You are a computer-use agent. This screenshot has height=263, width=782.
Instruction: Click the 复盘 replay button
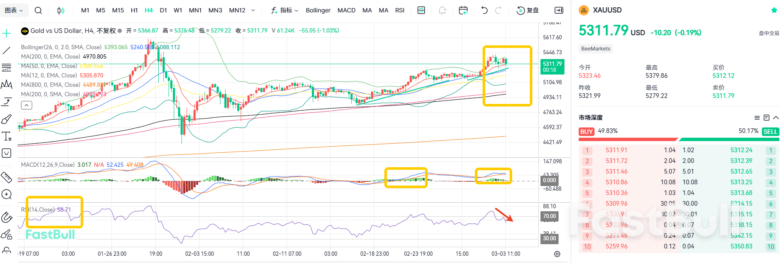[x=528, y=10]
